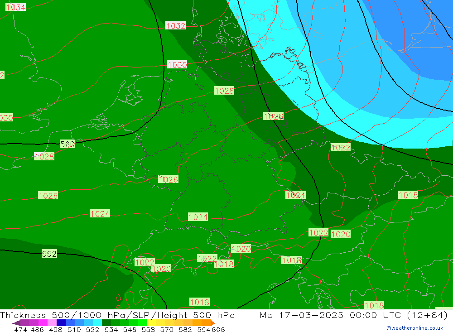
Task: Pick the navy blue legend swatch
Action: (61, 323)
